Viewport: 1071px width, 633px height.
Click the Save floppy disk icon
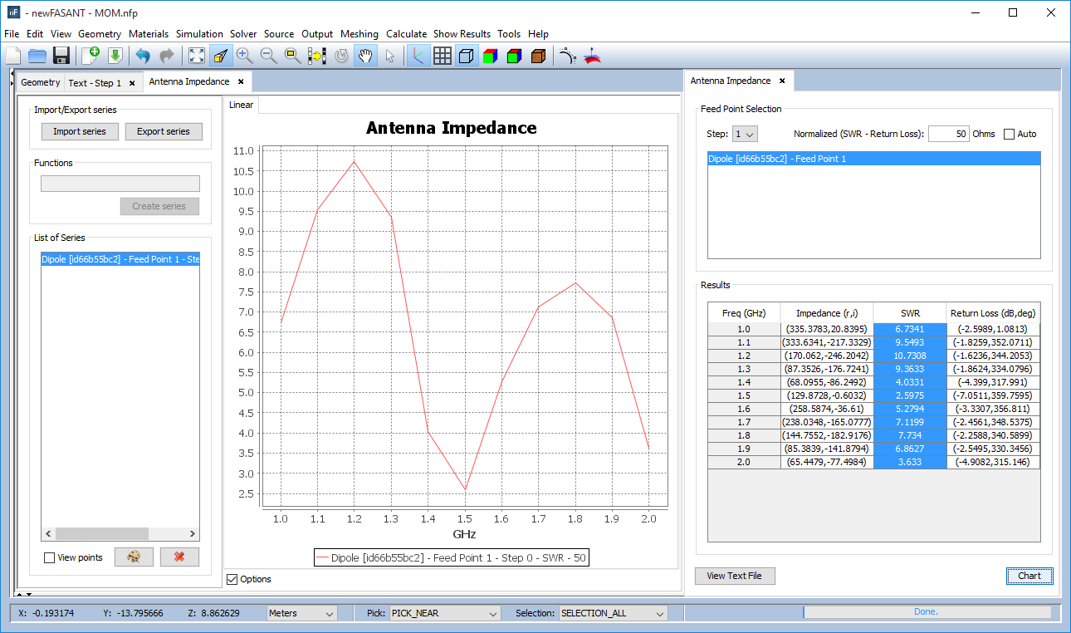pyautogui.click(x=61, y=56)
